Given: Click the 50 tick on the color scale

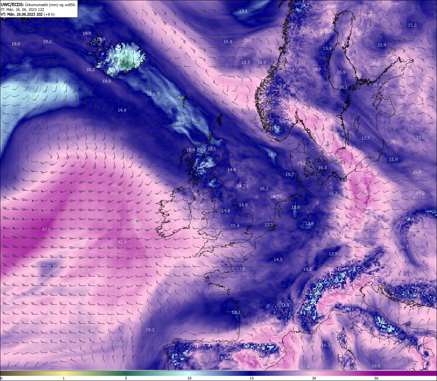Looking at the screenshot, I should click(376, 378).
